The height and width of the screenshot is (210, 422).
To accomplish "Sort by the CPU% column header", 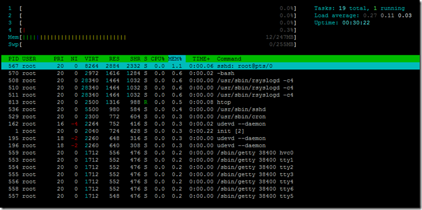I will 158,59.
